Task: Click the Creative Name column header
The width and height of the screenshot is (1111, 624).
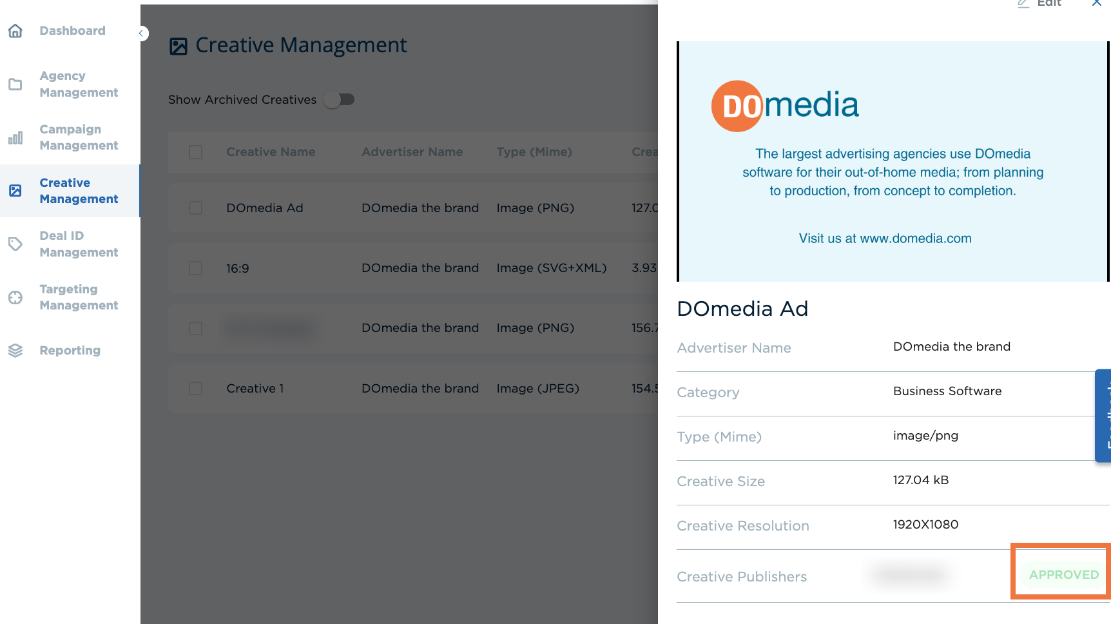Action: pyautogui.click(x=271, y=152)
